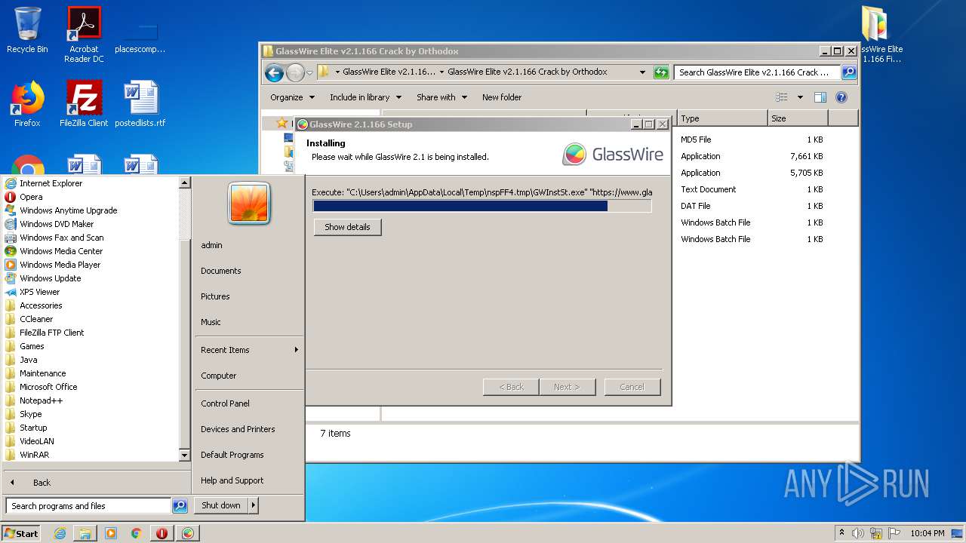Image resolution: width=966 pixels, height=543 pixels.
Task: Launch Windows Media Player from list
Action: coord(60,265)
